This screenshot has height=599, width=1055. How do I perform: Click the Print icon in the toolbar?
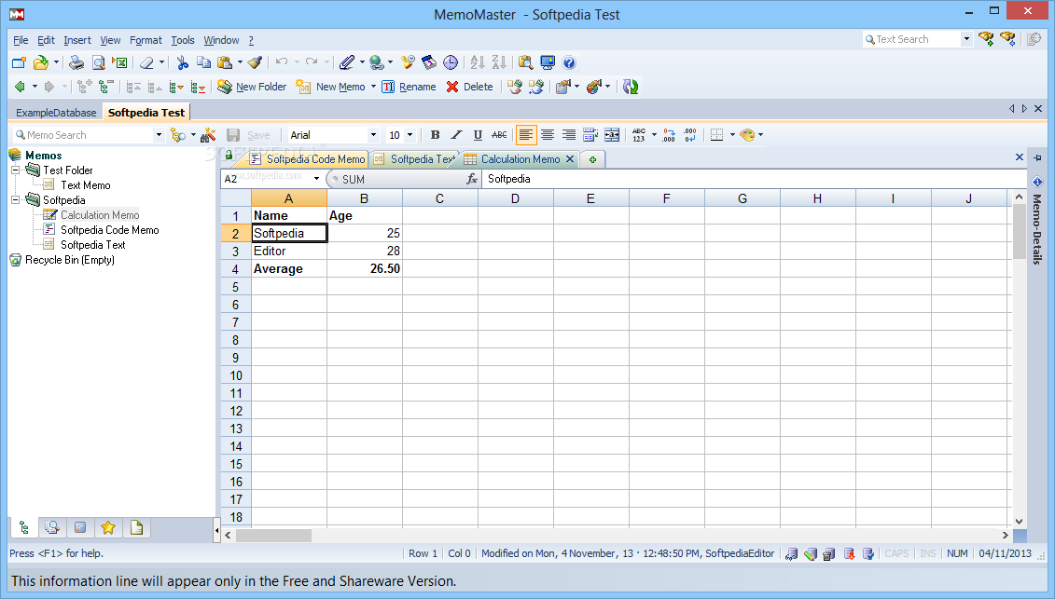click(x=76, y=62)
